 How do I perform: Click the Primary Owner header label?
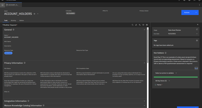pyautogui.click(x=144, y=11)
